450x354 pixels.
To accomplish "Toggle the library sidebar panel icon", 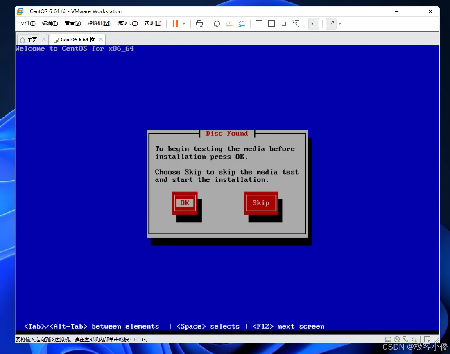I will (259, 24).
